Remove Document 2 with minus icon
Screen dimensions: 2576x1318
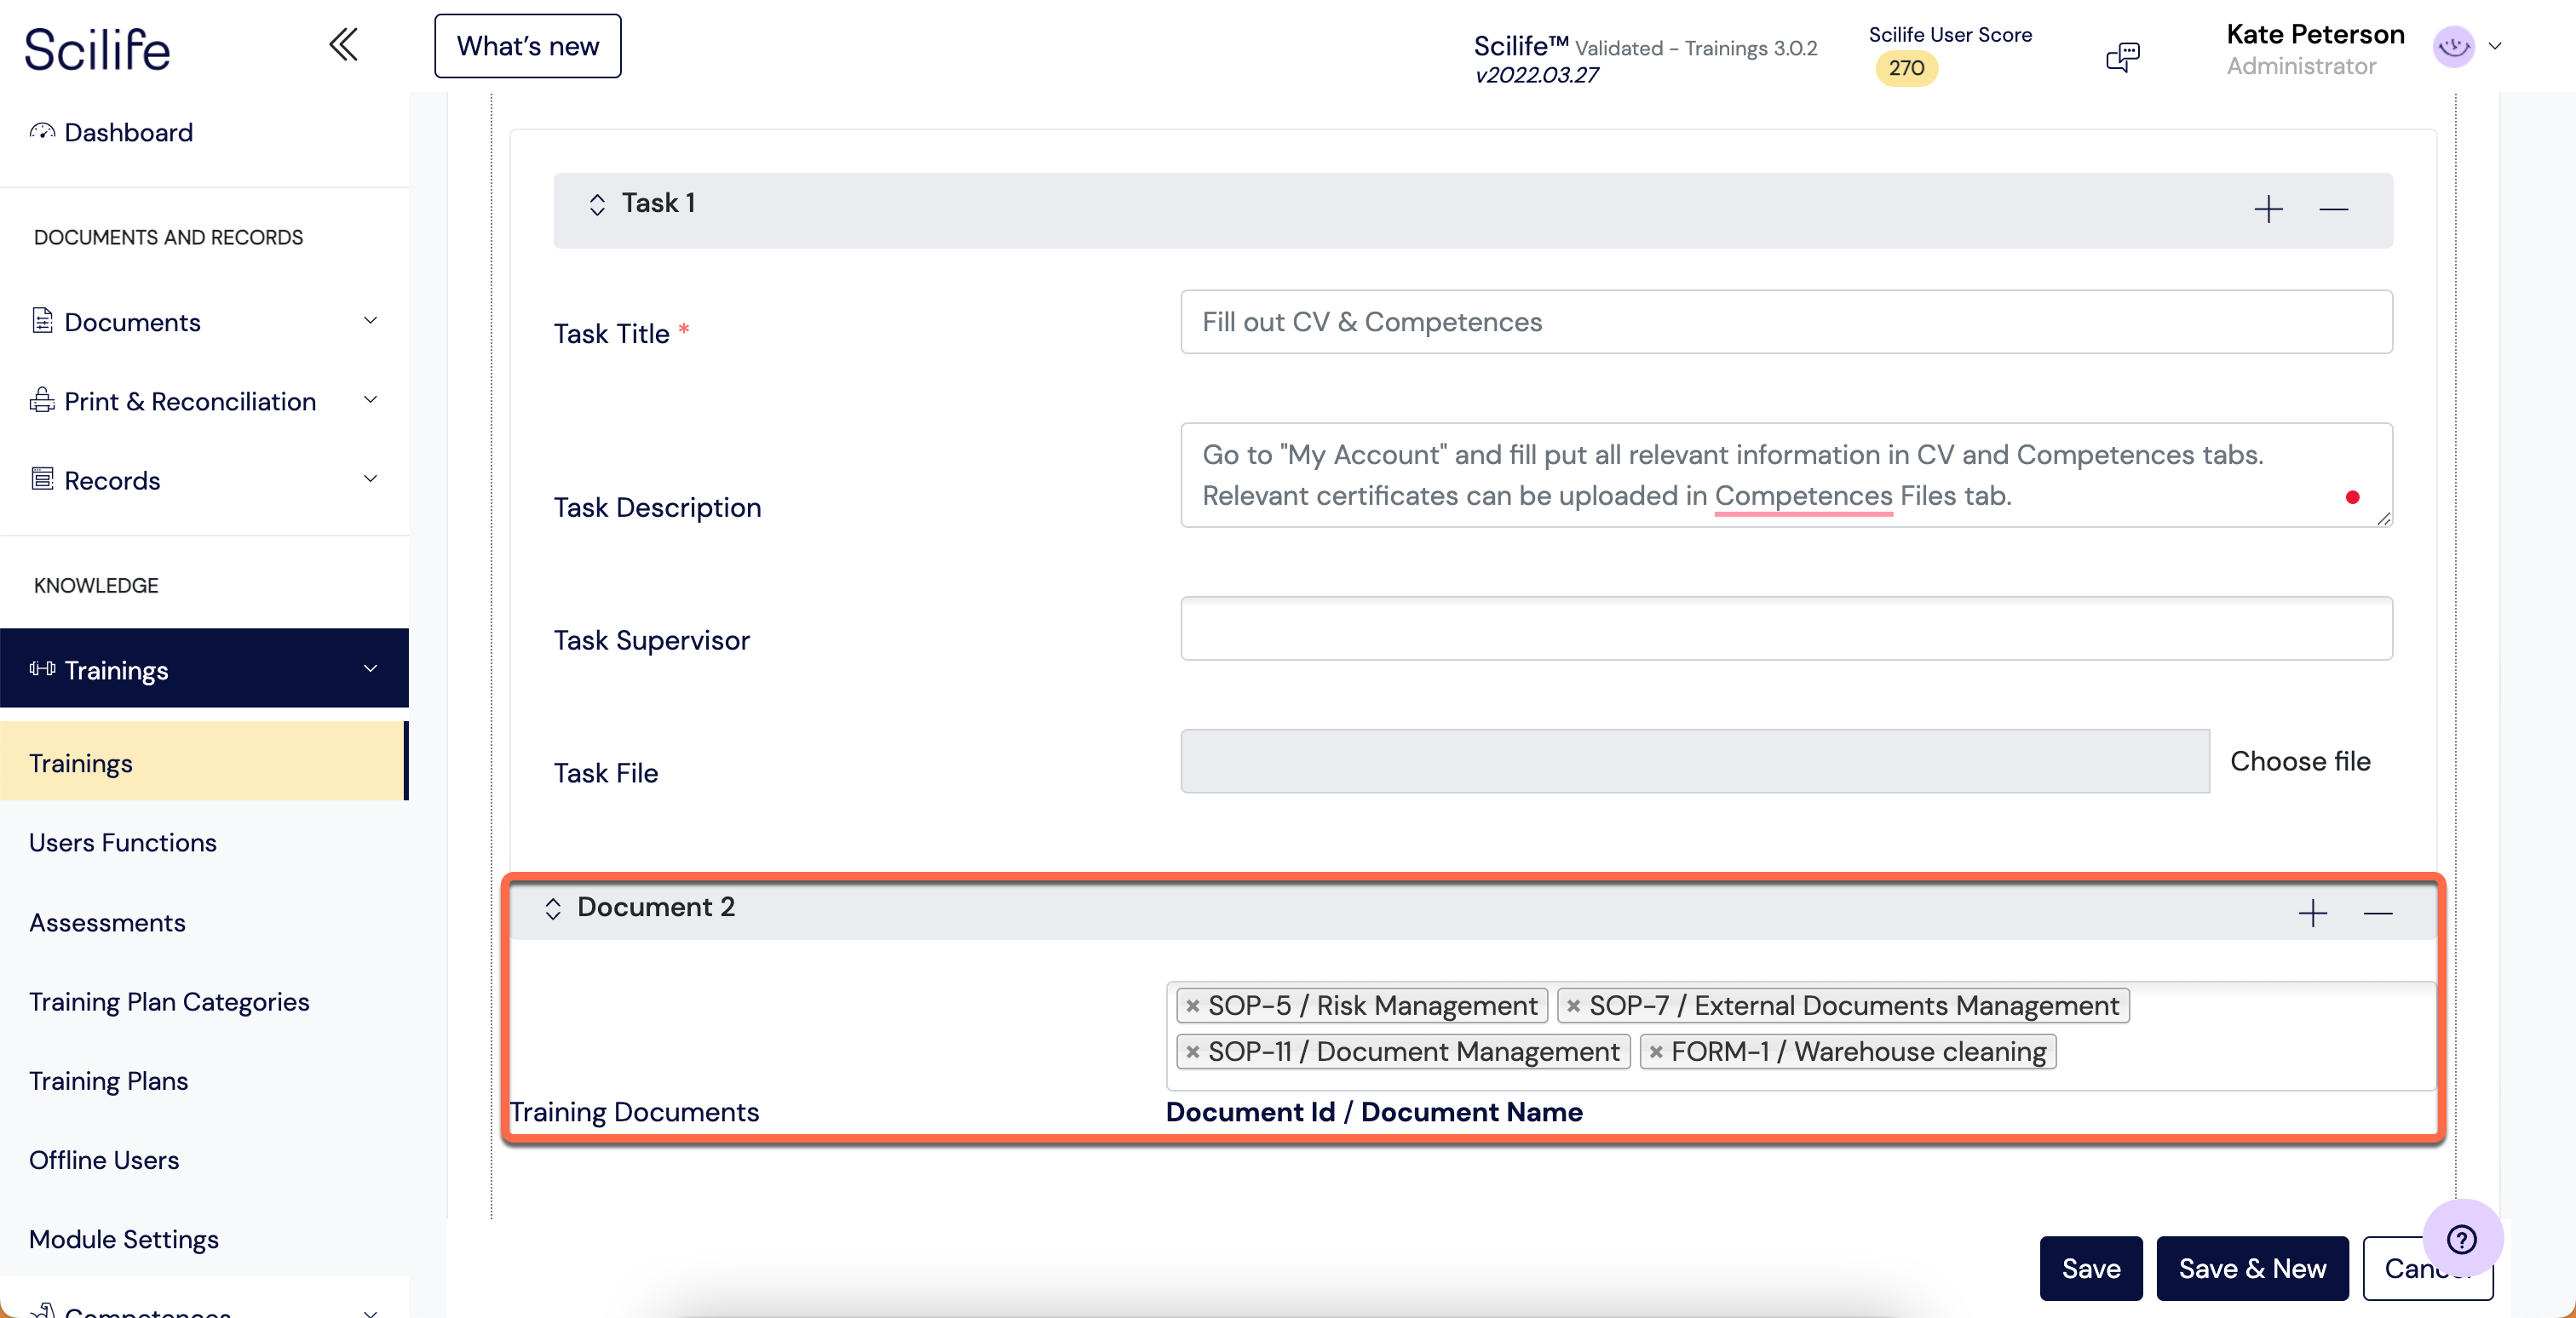pos(2378,914)
